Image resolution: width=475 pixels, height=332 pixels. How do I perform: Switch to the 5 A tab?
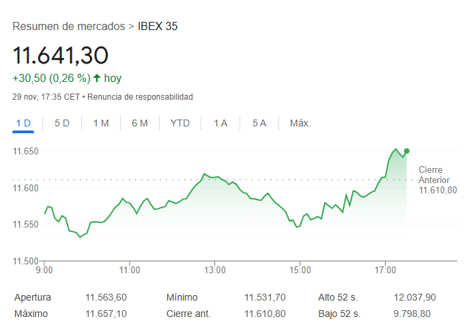tap(259, 123)
